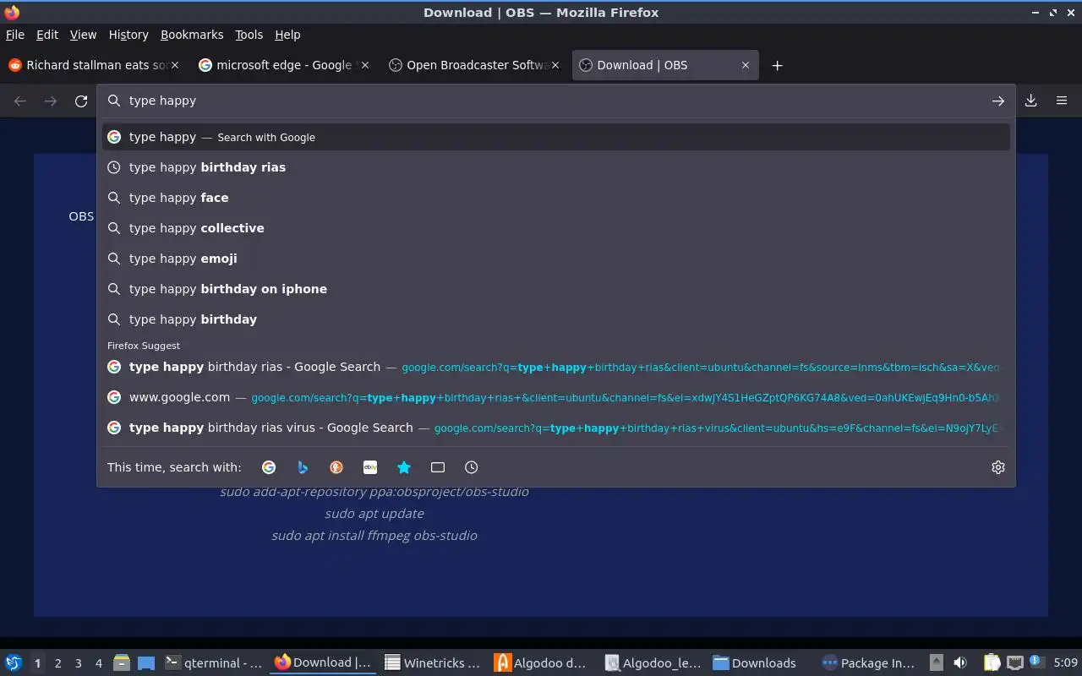
Task: Switch to microsoft edge - Google tab
Action: coord(285,65)
